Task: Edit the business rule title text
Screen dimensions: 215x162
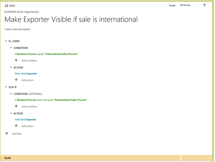Action: 71,20
